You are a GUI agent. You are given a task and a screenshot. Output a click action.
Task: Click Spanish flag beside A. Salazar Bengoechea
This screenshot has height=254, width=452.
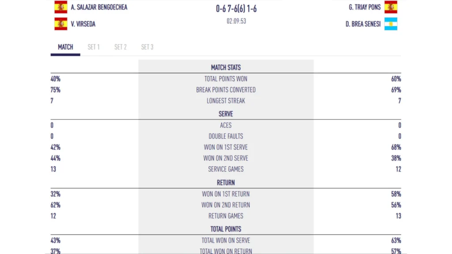click(x=61, y=7)
